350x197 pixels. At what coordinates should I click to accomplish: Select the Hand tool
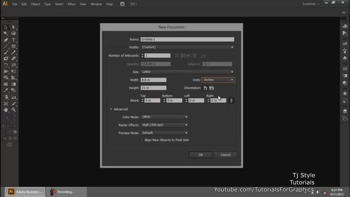(x=6, y=110)
